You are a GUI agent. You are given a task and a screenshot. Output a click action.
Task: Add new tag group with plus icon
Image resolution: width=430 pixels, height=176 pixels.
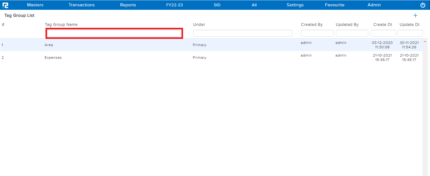(415, 15)
